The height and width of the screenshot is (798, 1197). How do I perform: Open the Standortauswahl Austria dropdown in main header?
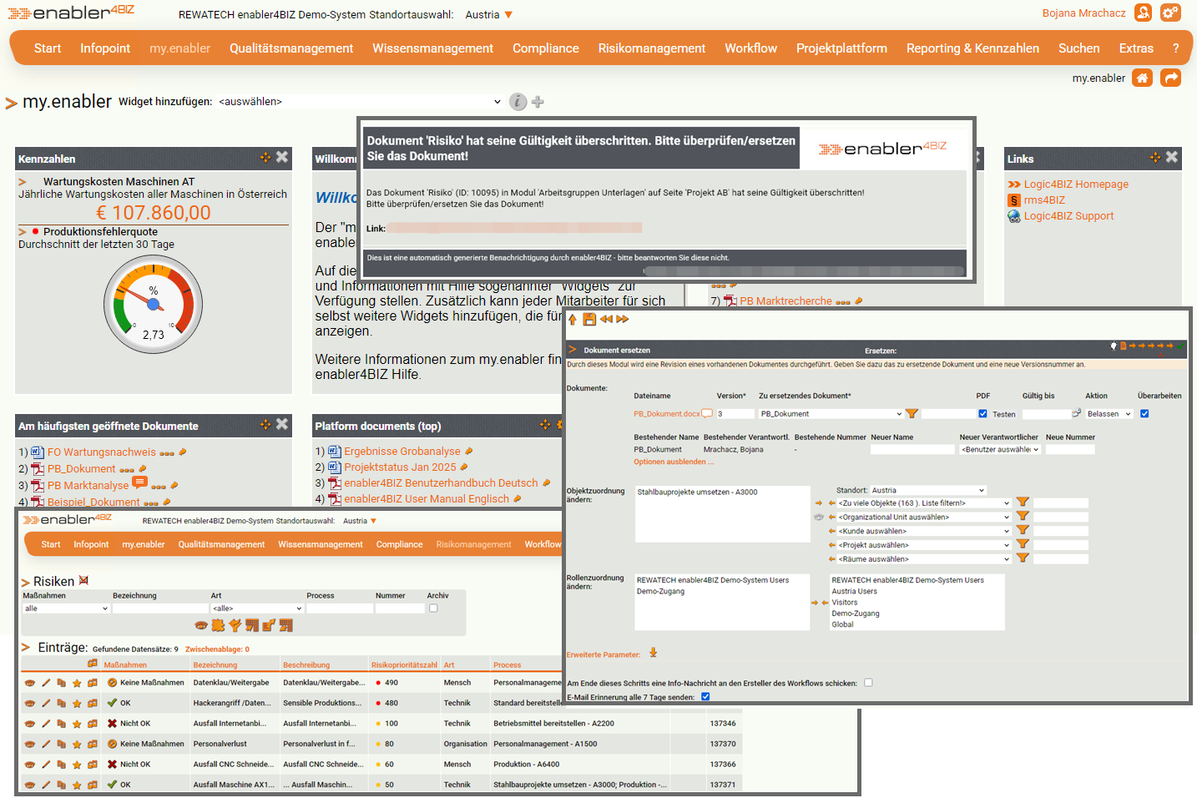[489, 15]
